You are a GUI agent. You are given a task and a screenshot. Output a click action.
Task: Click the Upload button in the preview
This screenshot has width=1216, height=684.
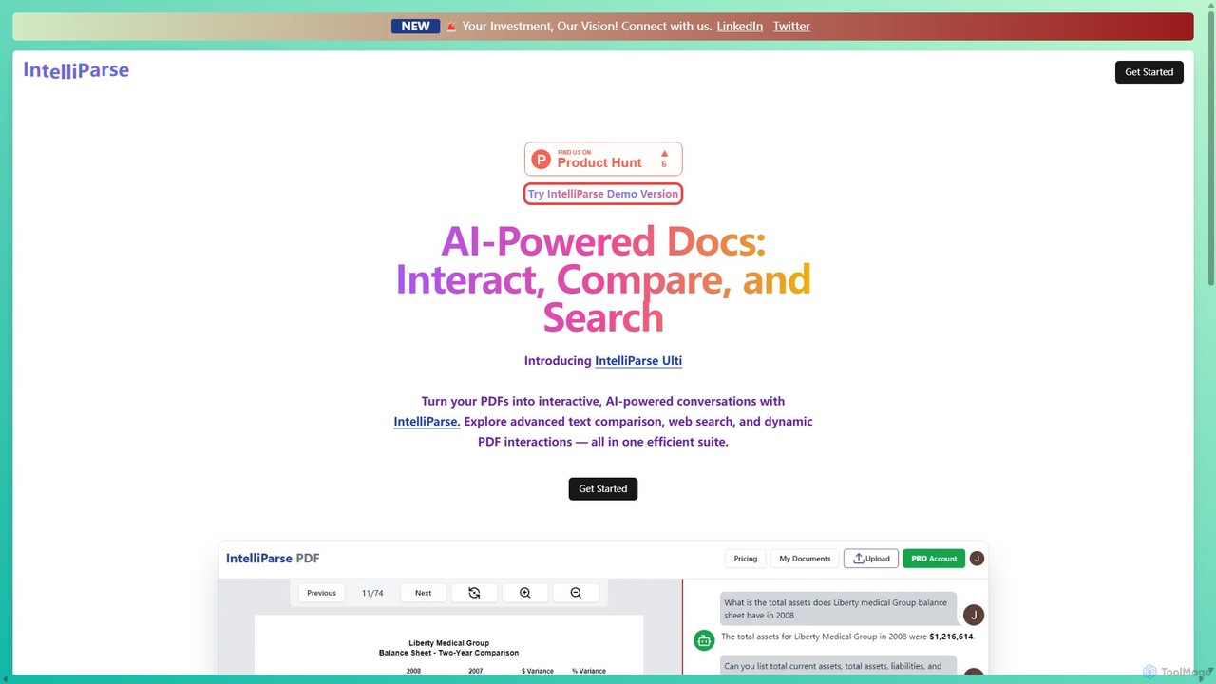tap(871, 559)
